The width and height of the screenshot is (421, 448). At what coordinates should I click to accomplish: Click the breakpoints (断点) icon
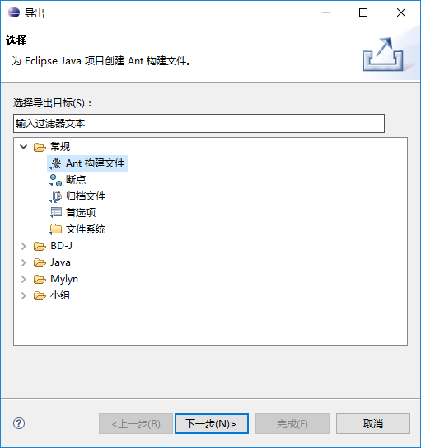tap(56, 180)
